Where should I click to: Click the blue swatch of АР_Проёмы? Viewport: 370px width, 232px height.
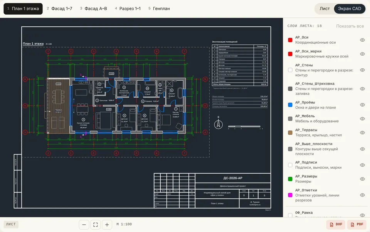[290, 105]
